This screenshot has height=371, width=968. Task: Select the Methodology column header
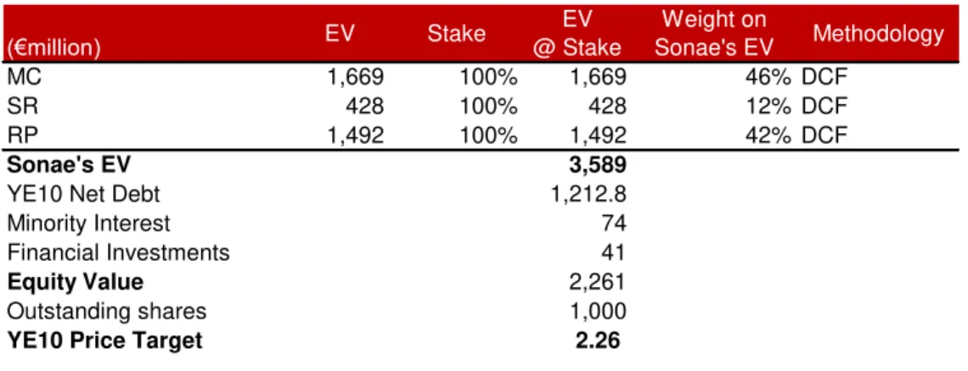(879, 35)
